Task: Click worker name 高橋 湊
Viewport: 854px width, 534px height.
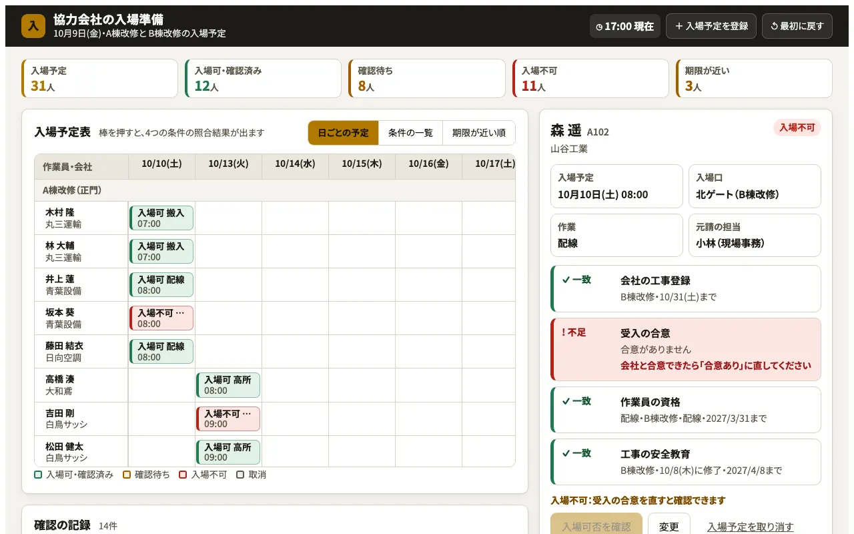Action: [x=60, y=380]
